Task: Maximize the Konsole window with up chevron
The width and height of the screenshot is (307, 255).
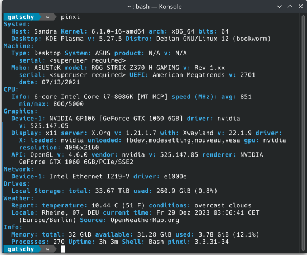Action: (x=290, y=7)
